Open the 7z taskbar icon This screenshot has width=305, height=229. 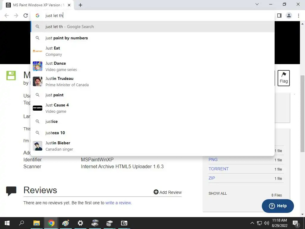(124, 223)
